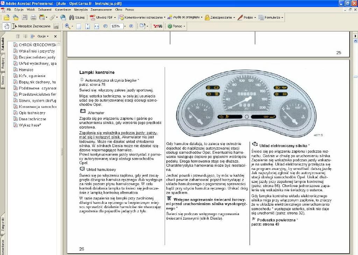Screen dimensions: 358x255
Task: Expand Komentowanie i oznaczanie dropdown arrow
Action: 165,18
